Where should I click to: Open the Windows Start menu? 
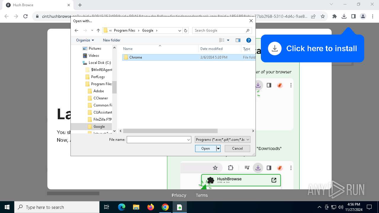7,207
